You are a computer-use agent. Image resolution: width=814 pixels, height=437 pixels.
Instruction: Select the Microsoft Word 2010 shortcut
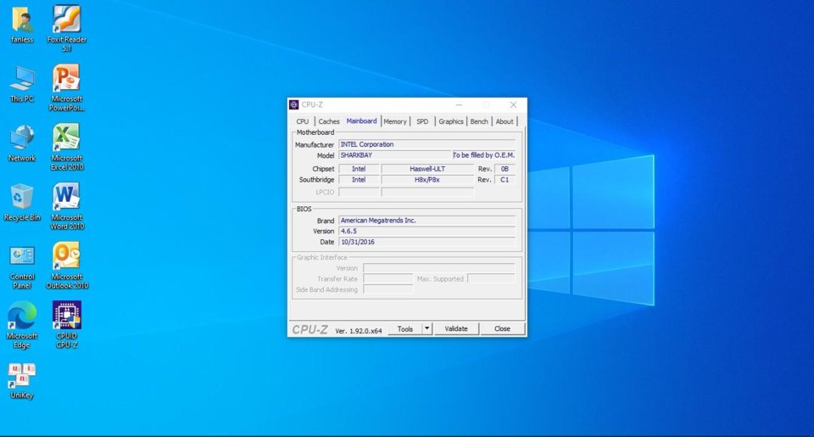[66, 205]
